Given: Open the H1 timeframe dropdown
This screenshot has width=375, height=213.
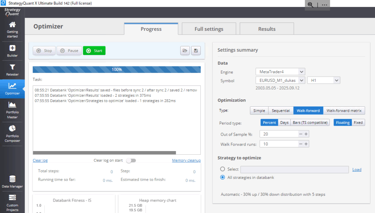Looking at the screenshot, I should [x=324, y=80].
